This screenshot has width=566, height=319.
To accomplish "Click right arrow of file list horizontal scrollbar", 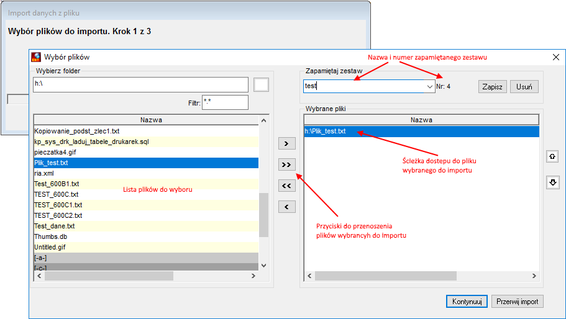I will 253,276.
